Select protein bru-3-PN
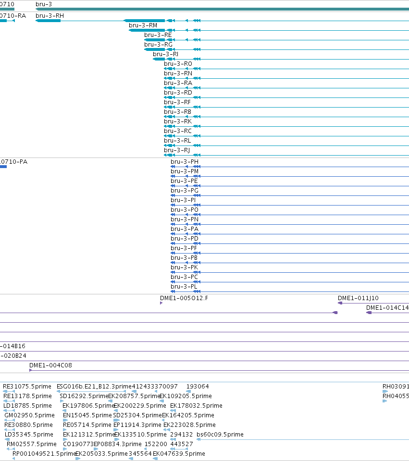 185,219
